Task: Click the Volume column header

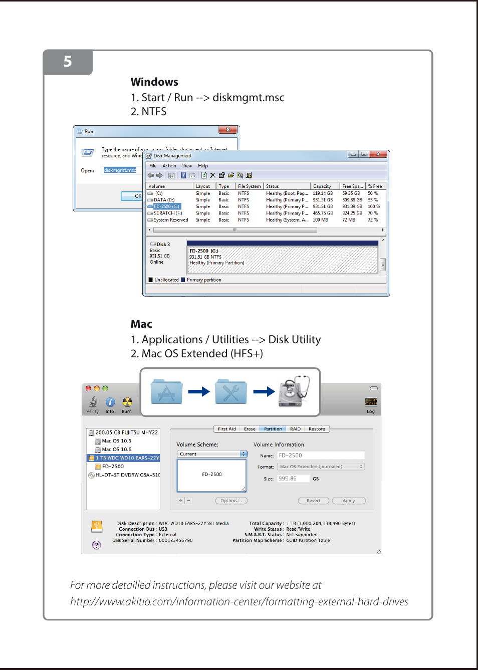Action: click(170, 186)
